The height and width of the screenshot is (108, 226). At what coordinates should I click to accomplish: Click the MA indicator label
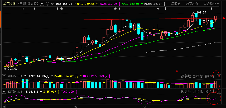[x=53, y=4]
